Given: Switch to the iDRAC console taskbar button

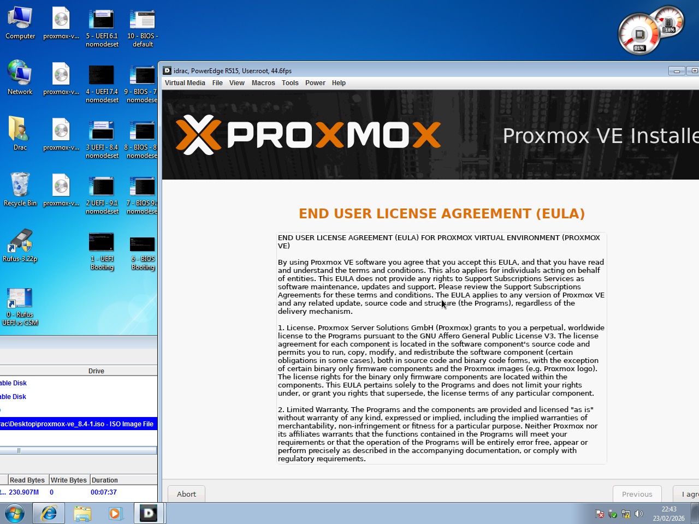Looking at the screenshot, I should click(149, 514).
